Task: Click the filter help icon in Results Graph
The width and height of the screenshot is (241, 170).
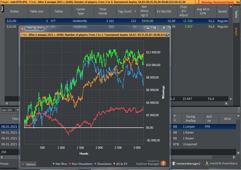Action: [167, 35]
